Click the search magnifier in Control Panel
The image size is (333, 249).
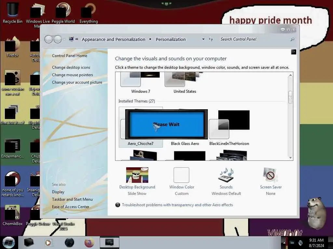pyautogui.click(x=292, y=39)
